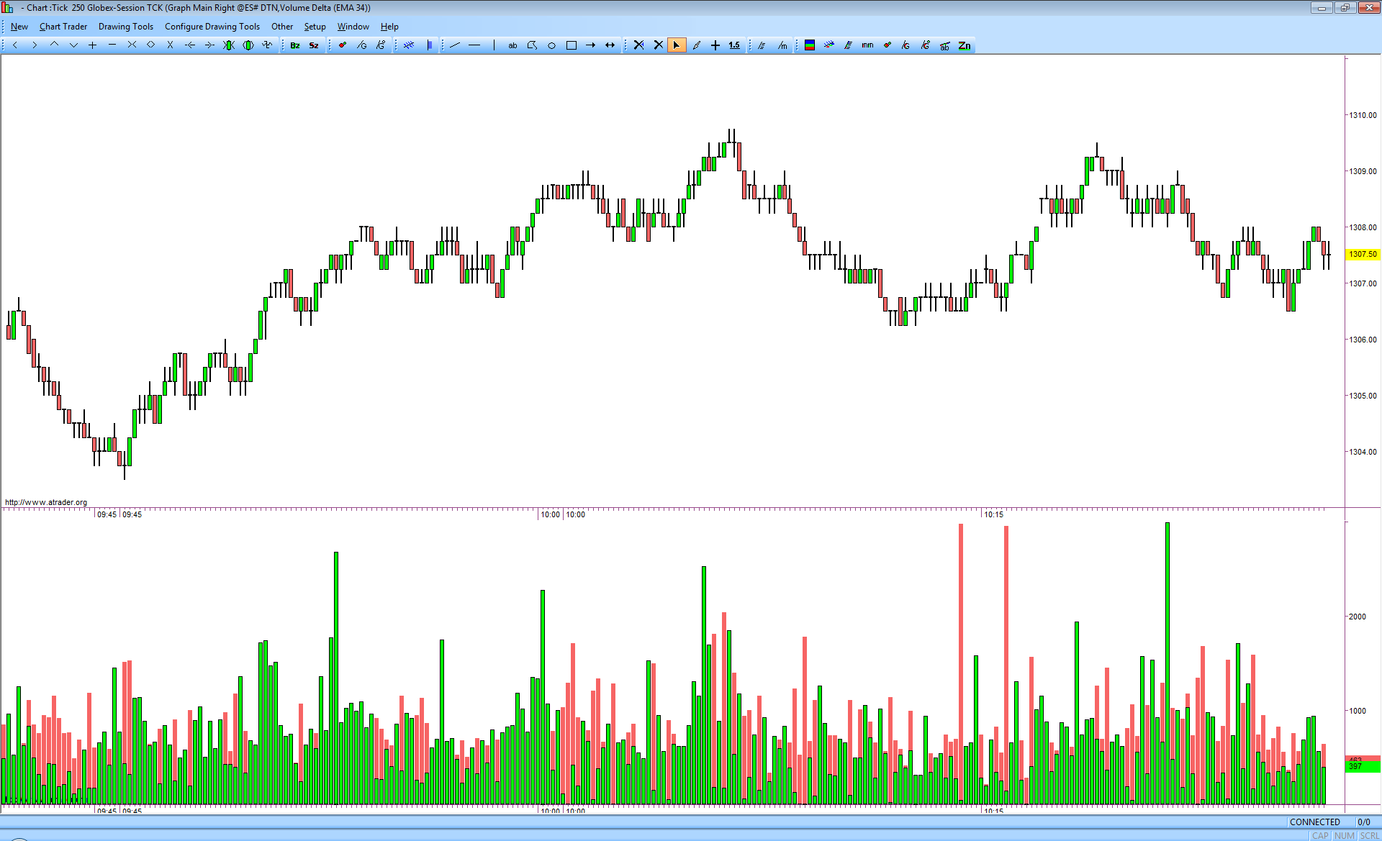Viewport: 1382px width, 841px height.
Task: Click the 1310.00 price axis label
Action: coord(1363,115)
